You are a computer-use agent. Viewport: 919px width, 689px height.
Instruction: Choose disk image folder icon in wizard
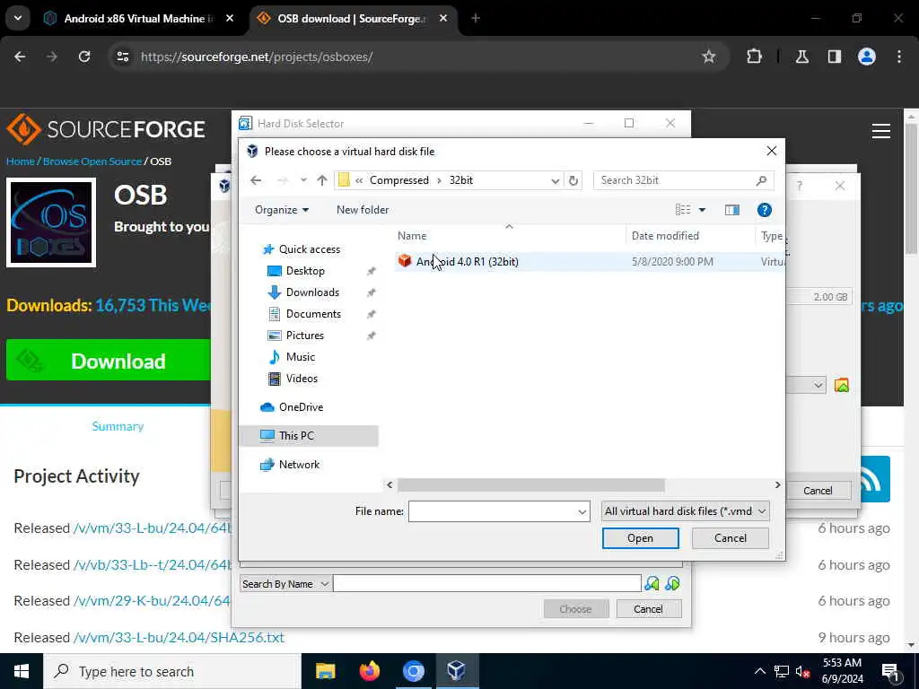click(x=842, y=386)
